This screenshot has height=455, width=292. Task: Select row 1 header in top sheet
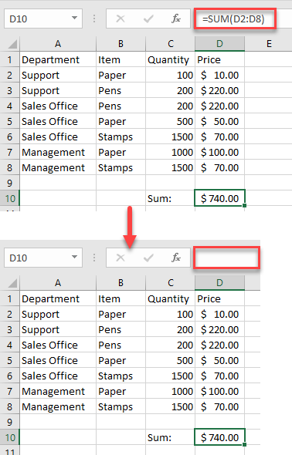[9, 60]
